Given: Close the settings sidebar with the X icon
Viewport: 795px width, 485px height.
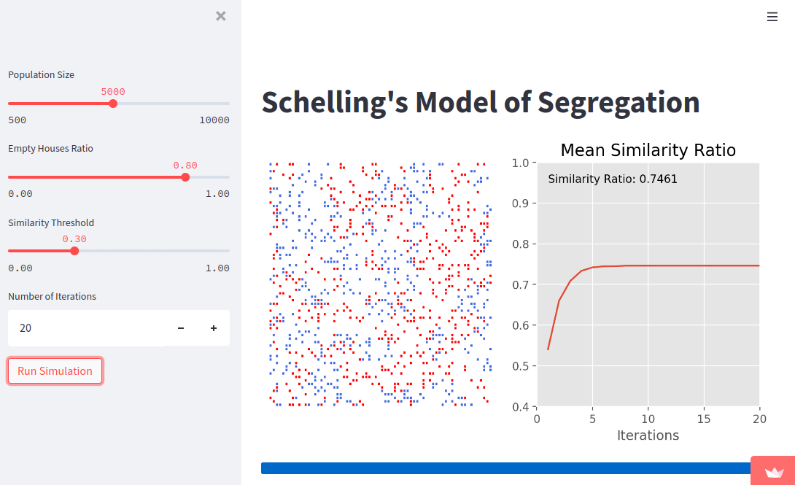Looking at the screenshot, I should [220, 15].
